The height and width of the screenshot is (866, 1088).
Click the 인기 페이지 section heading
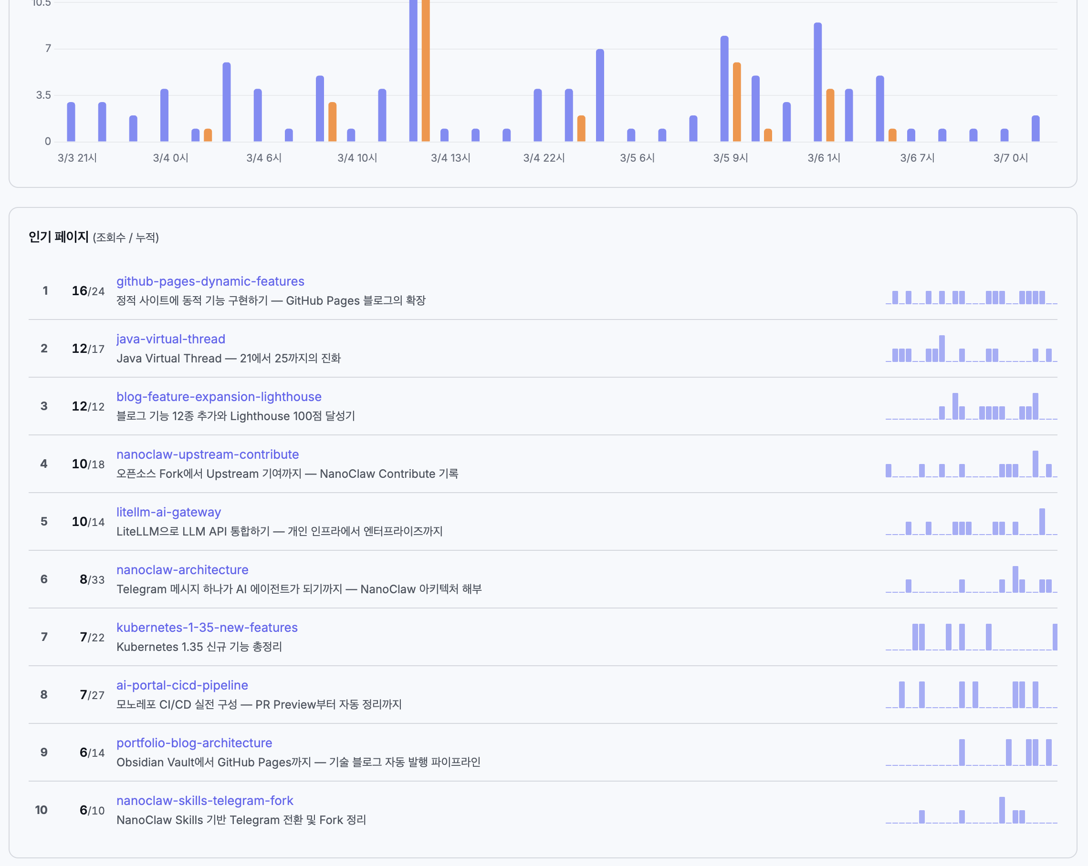pos(59,237)
